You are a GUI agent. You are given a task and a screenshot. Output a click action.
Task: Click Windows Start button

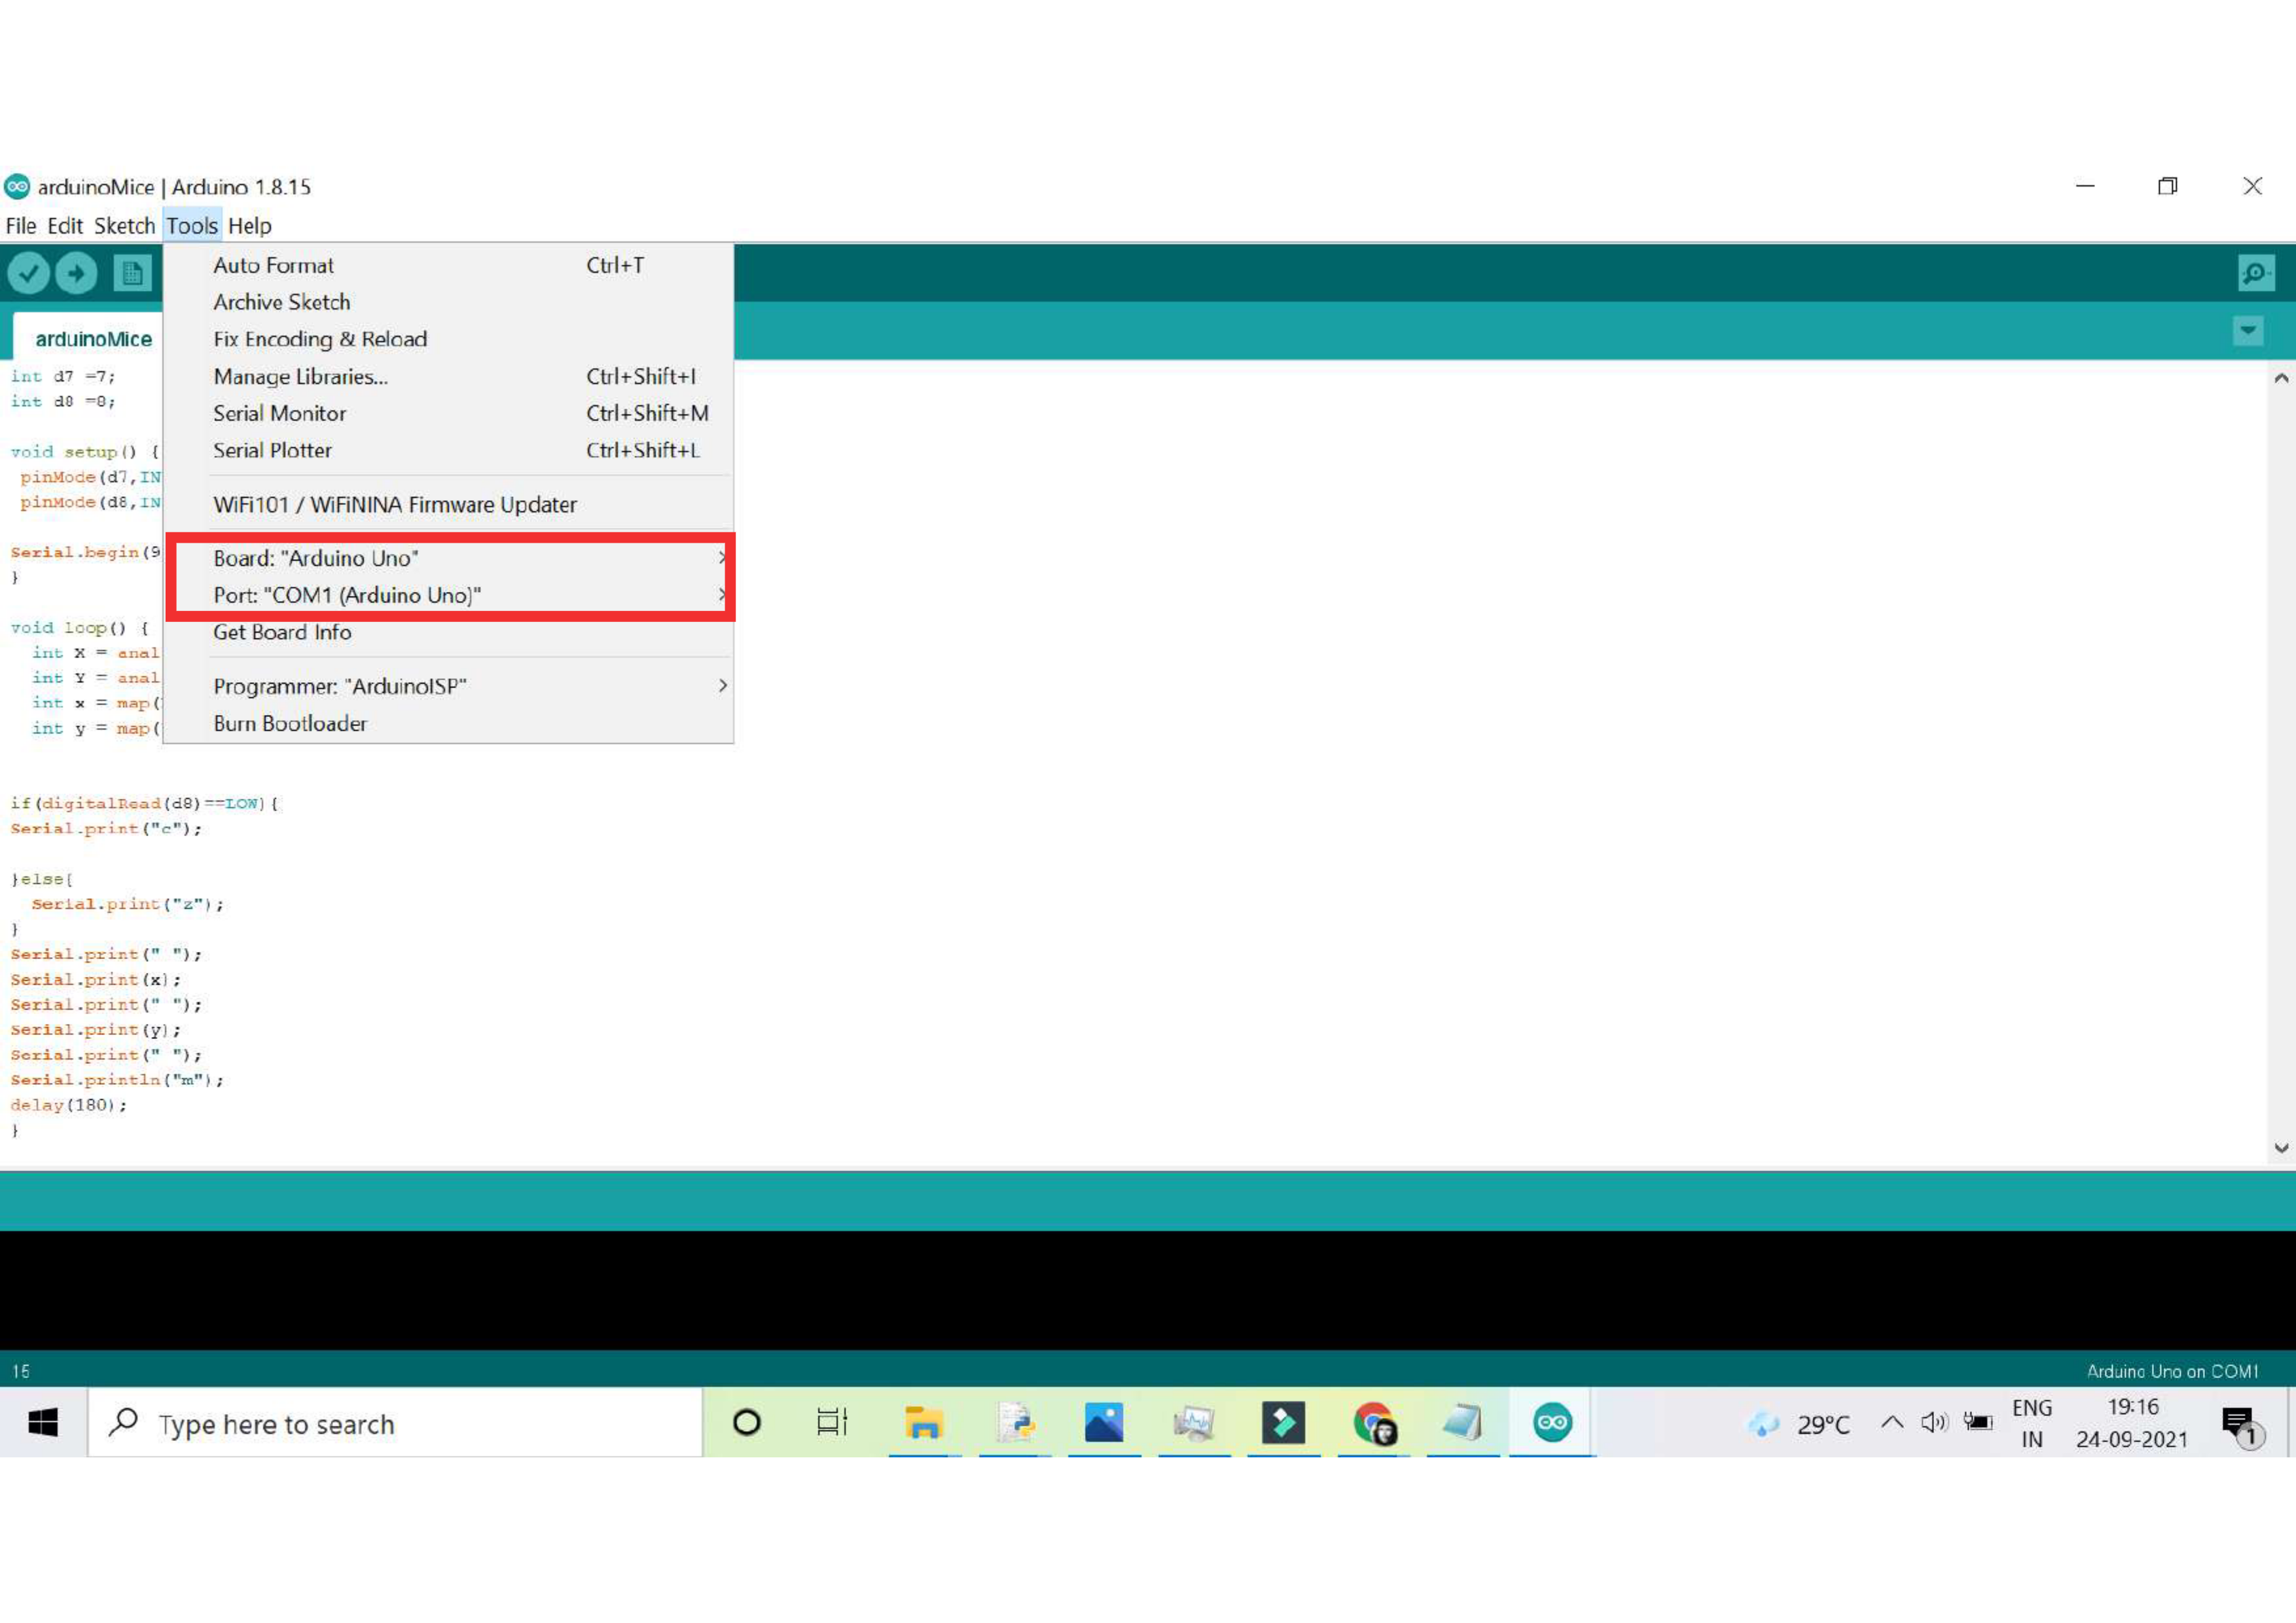click(x=43, y=1422)
